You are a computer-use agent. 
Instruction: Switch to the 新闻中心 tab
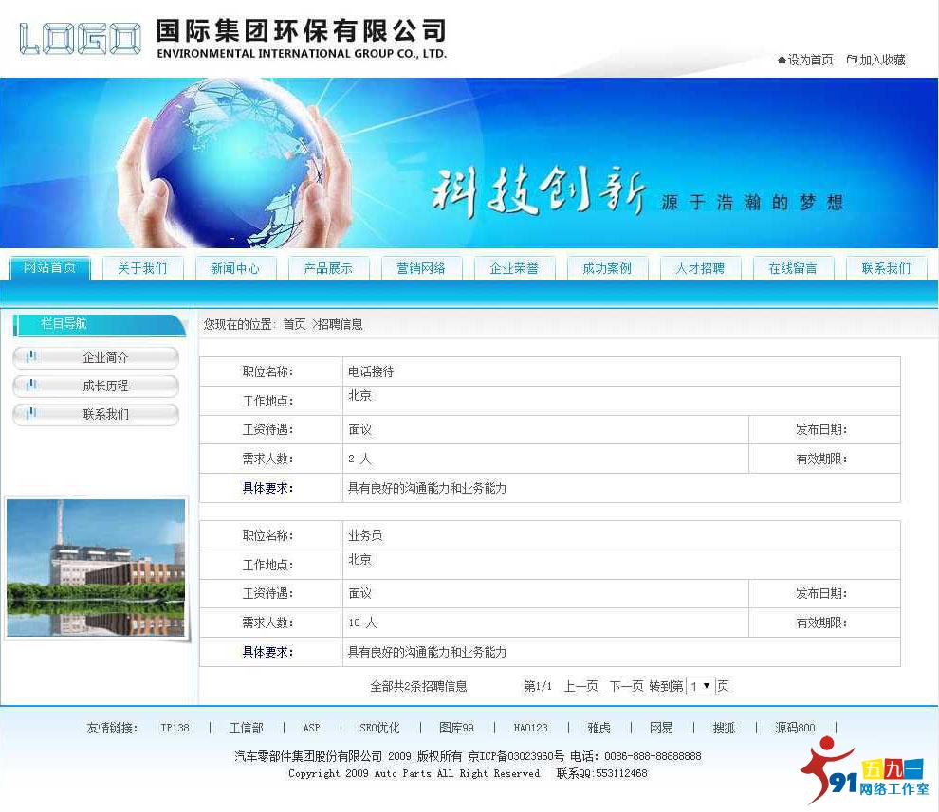pos(234,268)
